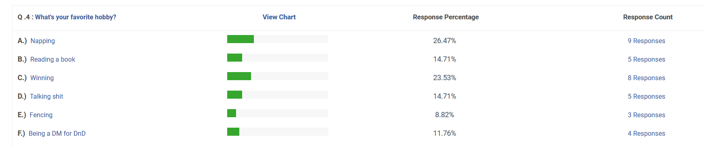Click the Response Count column header

(648, 17)
